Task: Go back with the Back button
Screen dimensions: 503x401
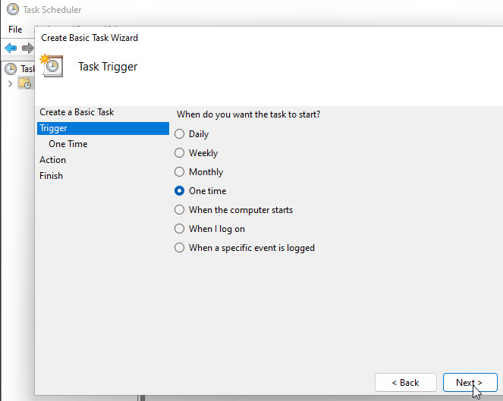Action: pyautogui.click(x=406, y=383)
